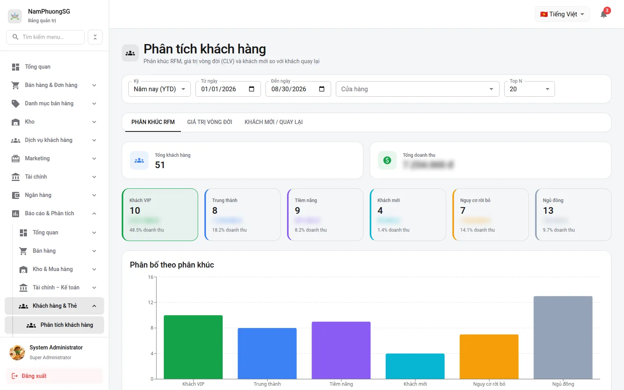Expand the Bán hàng report submenu
The image size is (624, 390).
point(94,251)
